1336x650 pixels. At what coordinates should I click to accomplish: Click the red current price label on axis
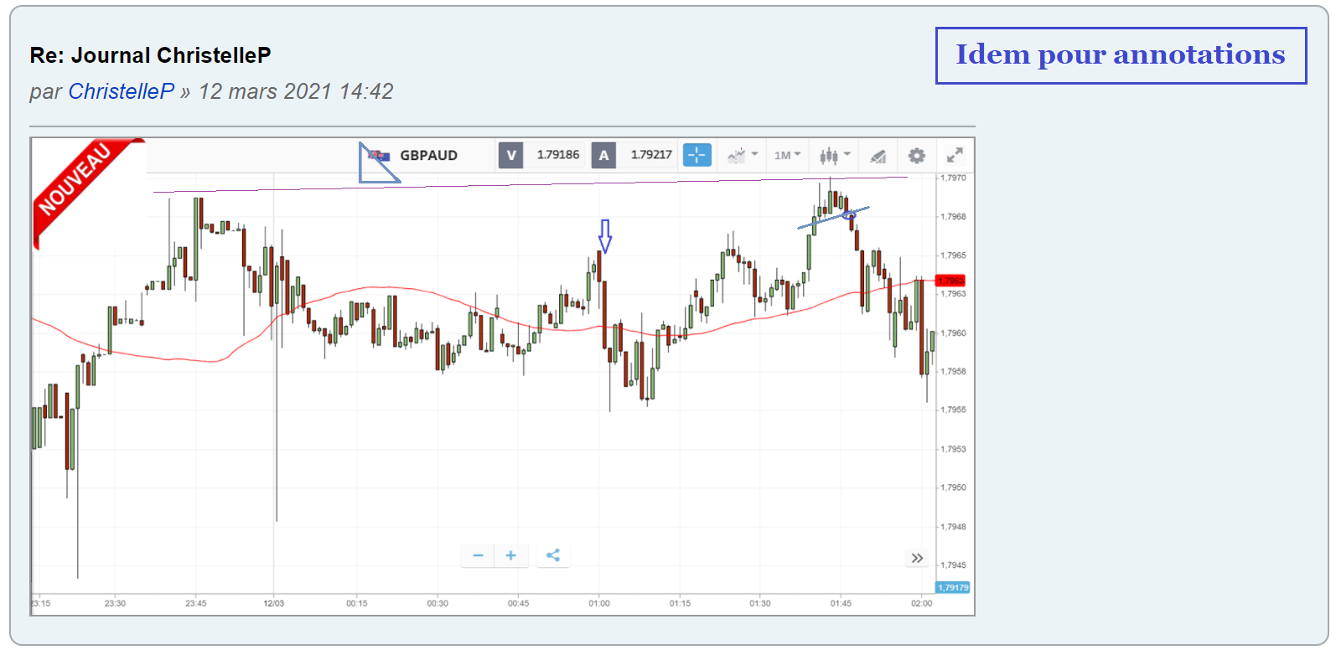(951, 281)
